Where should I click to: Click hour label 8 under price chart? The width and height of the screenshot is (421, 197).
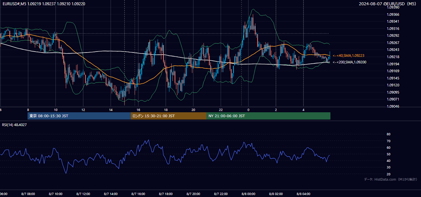pos(28,110)
